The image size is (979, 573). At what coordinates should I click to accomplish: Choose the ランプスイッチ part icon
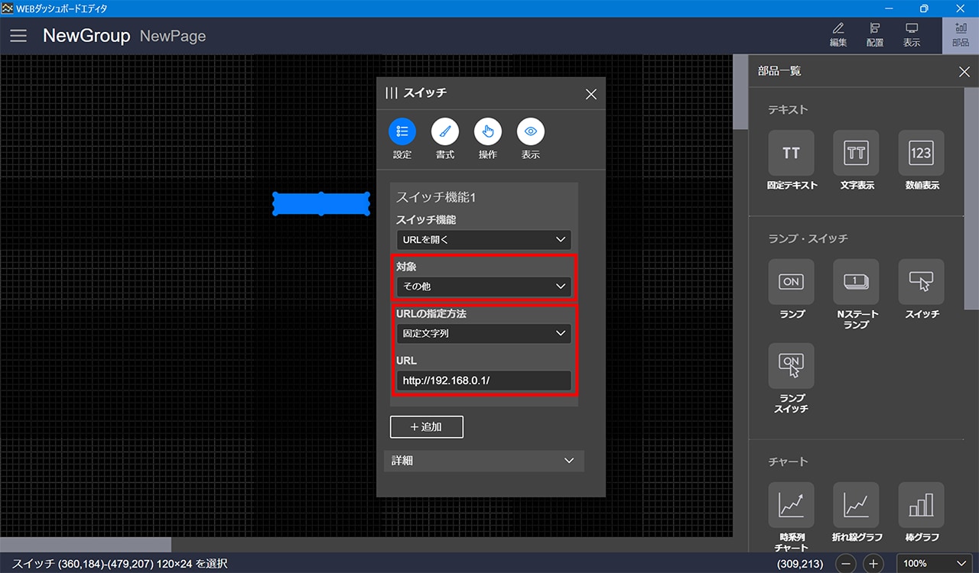(x=791, y=367)
